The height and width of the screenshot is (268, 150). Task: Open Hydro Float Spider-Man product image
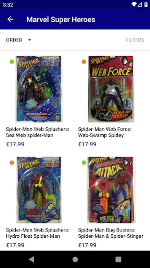pyautogui.click(x=39, y=190)
